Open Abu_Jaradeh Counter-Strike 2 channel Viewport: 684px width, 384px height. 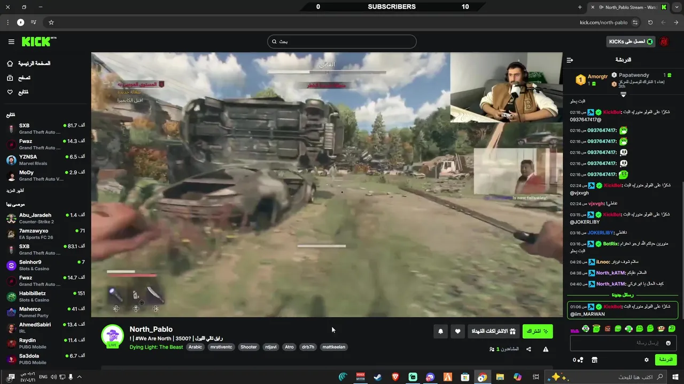(x=45, y=218)
